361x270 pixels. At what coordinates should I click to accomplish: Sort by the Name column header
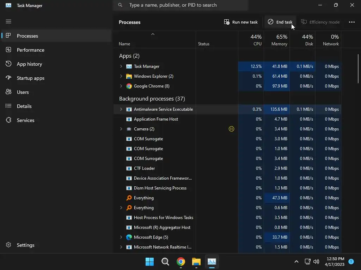[154, 40]
